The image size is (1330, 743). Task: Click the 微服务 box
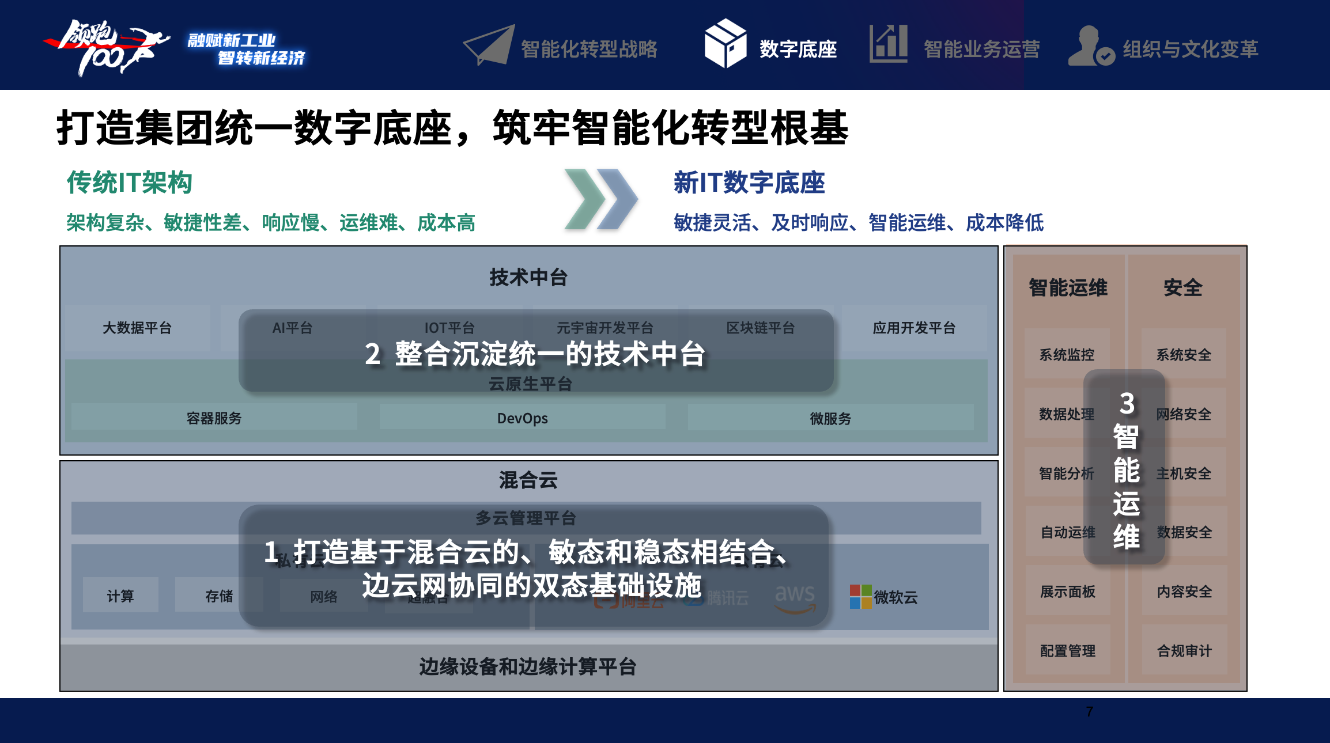(830, 418)
